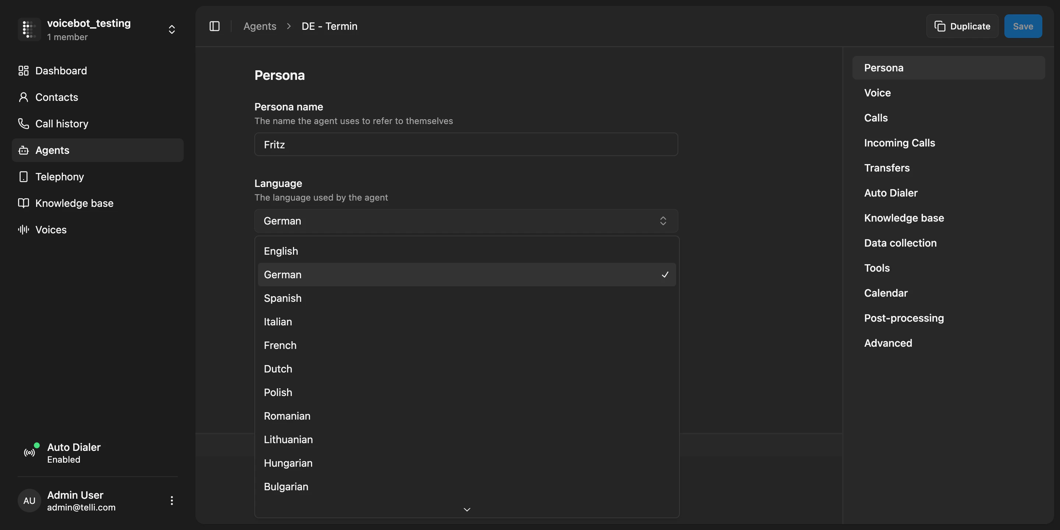The image size is (1060, 530).
Task: Open the Data collection section
Action: [900, 243]
